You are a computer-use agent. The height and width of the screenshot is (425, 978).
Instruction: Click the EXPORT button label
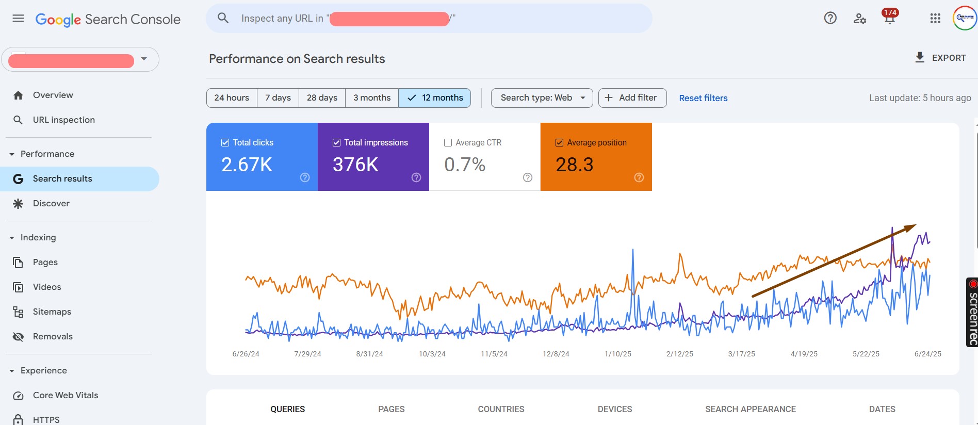(x=949, y=58)
